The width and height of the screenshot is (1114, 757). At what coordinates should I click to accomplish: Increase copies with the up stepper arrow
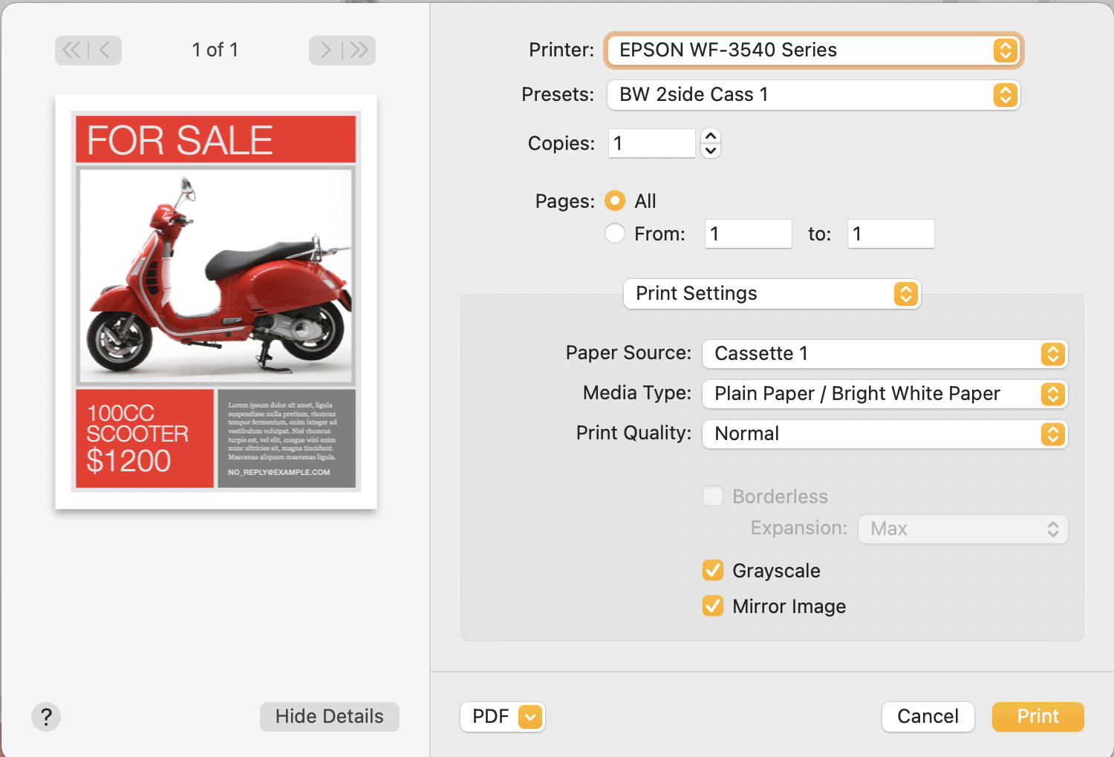tap(711, 136)
